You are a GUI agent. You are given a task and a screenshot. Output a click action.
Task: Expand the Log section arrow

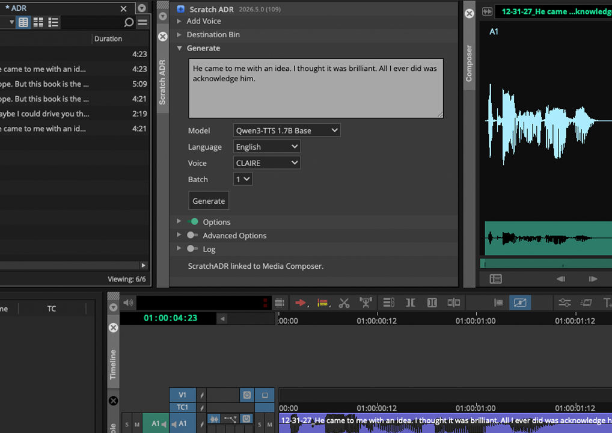click(x=179, y=248)
